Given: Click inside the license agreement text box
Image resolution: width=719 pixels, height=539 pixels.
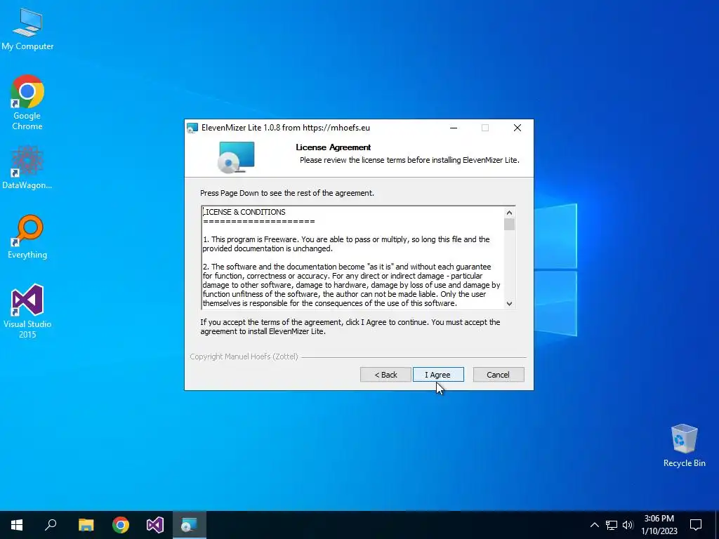Looking at the screenshot, I should pos(353,258).
